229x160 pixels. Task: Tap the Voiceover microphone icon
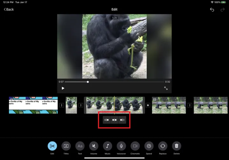pos(121,146)
